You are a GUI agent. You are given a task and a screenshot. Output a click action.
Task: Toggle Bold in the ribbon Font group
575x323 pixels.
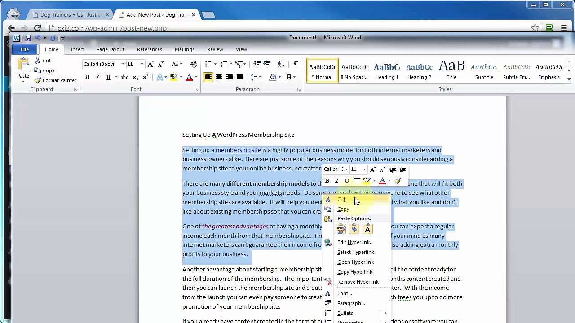point(87,77)
